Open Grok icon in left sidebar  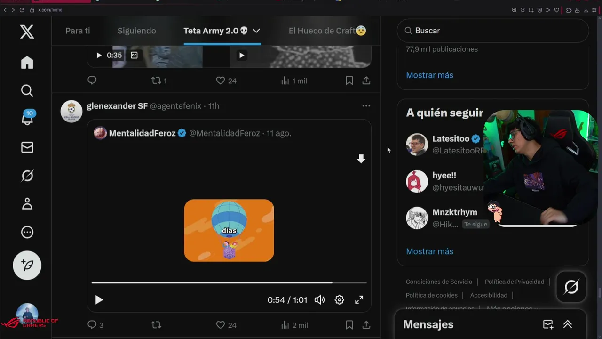click(x=27, y=176)
